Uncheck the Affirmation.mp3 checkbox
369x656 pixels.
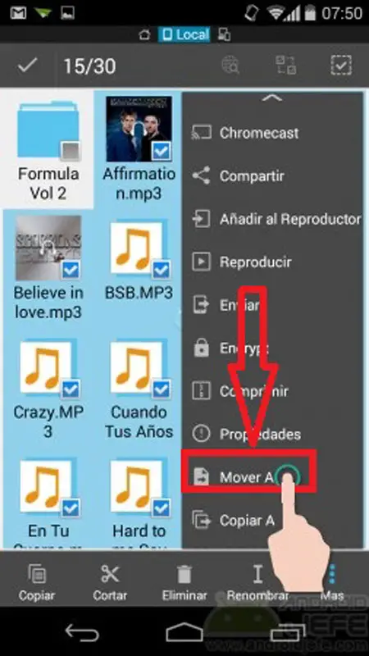coord(161,151)
